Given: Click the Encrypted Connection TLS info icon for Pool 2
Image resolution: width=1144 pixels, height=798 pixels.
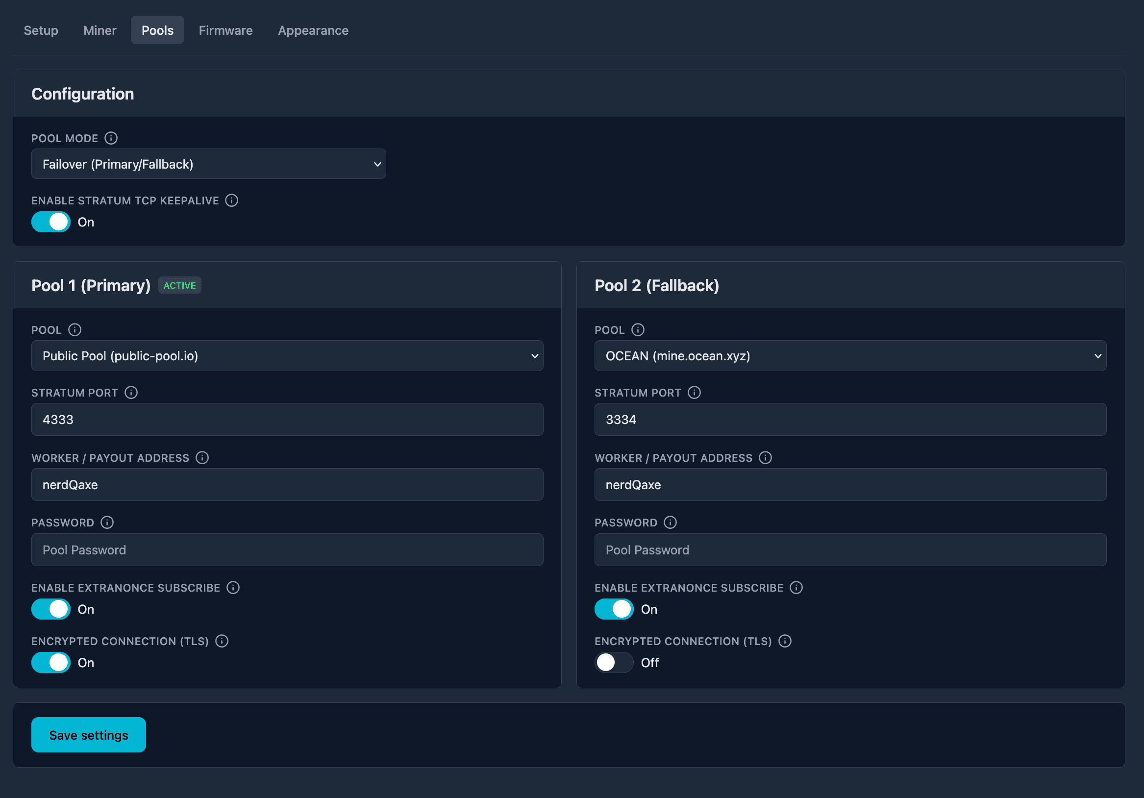Looking at the screenshot, I should click(x=785, y=642).
